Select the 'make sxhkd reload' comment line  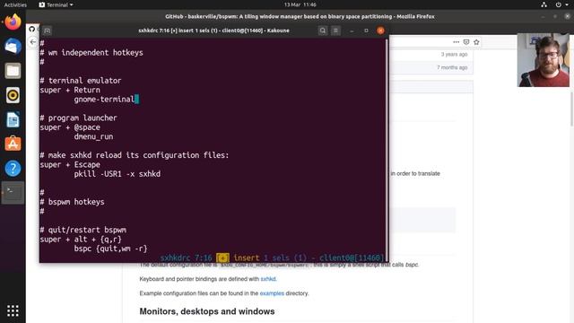tap(135, 155)
